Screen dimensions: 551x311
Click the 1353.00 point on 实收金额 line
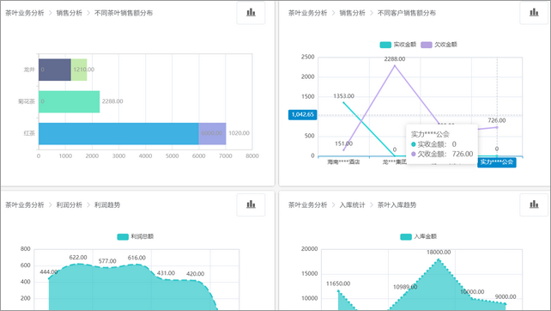pos(343,102)
